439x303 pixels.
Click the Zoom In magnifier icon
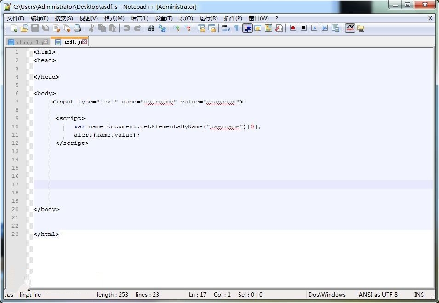click(176, 28)
